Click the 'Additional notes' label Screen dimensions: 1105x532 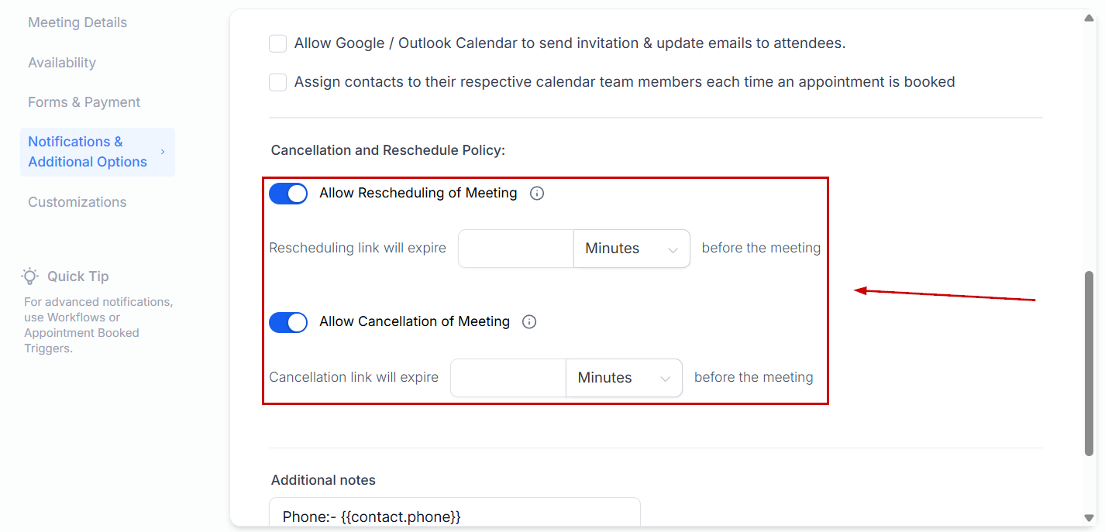coord(323,480)
